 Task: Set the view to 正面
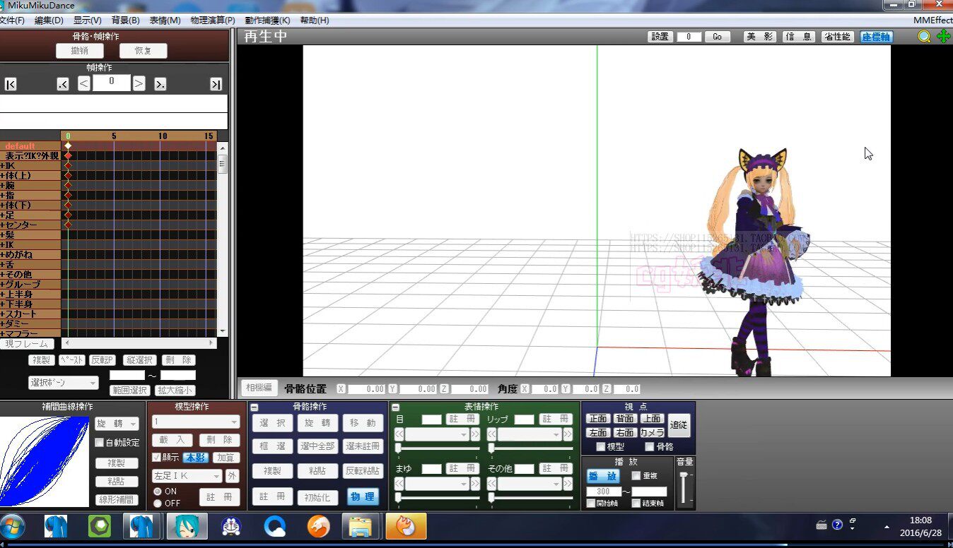(x=598, y=419)
